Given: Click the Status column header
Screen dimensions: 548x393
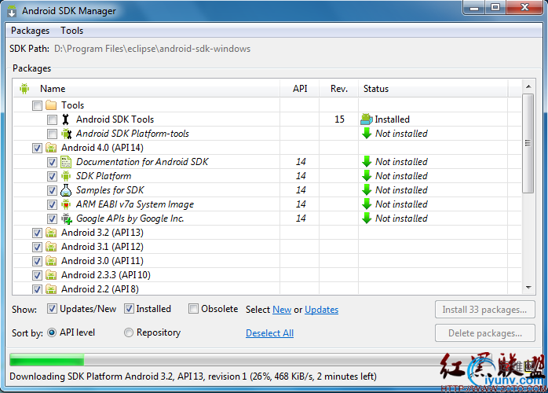Looking at the screenshot, I should coord(433,89).
